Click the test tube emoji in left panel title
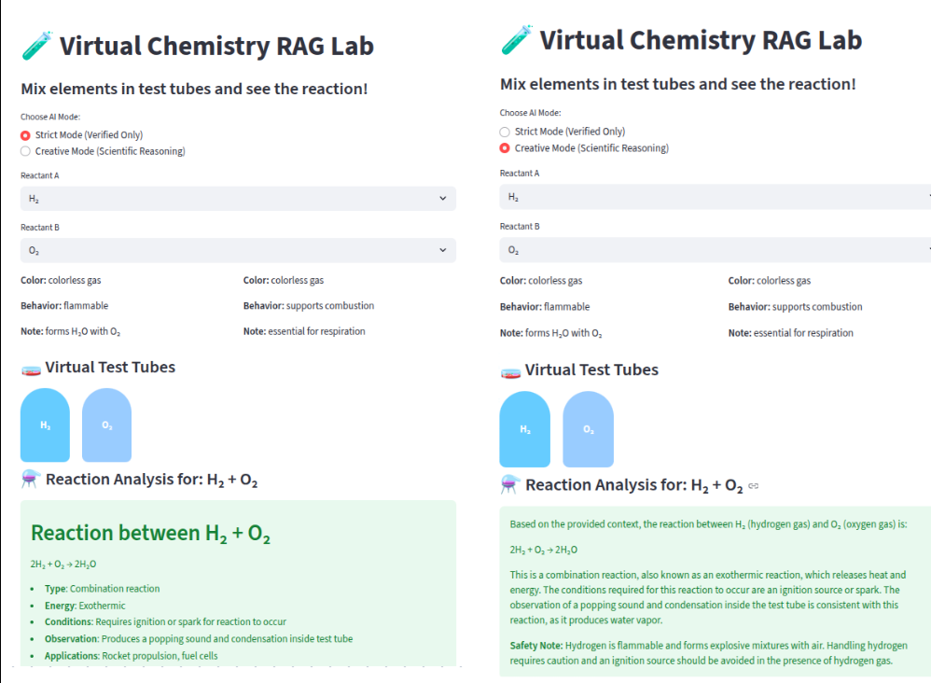931x683 pixels. pos(36,45)
